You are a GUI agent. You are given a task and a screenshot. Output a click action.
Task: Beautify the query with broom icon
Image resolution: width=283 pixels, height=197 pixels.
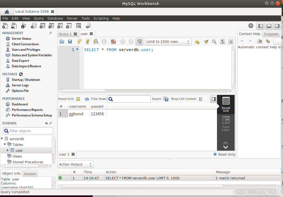point(206,42)
